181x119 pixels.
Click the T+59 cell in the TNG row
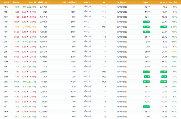coord(104,72)
